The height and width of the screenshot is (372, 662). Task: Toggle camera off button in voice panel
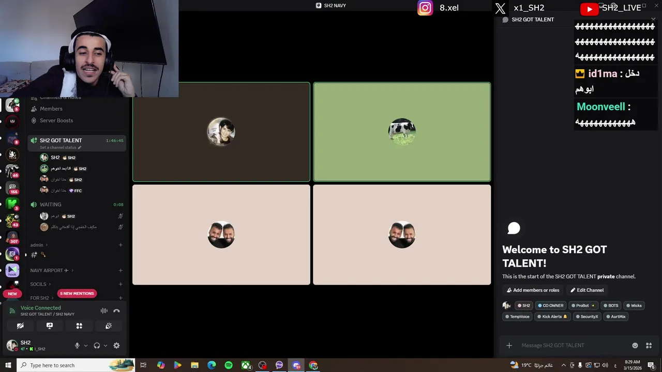pos(20,326)
